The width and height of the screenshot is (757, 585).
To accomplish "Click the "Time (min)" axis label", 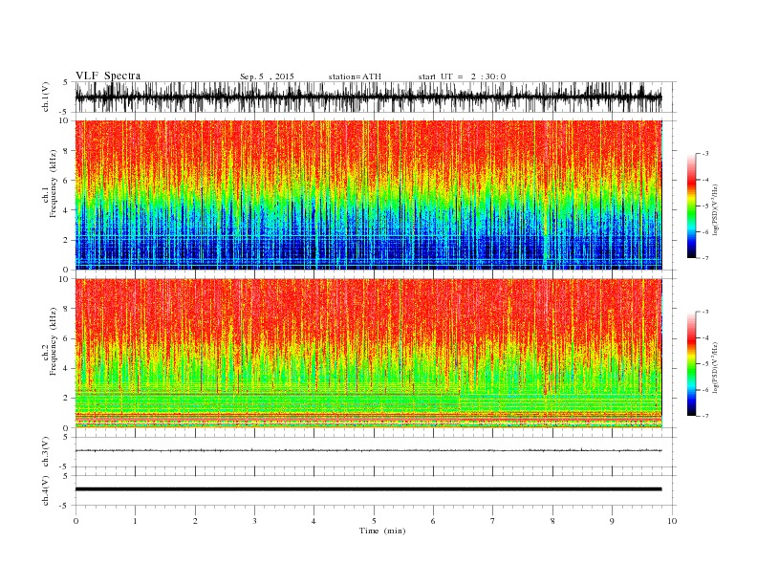I will pos(382,531).
